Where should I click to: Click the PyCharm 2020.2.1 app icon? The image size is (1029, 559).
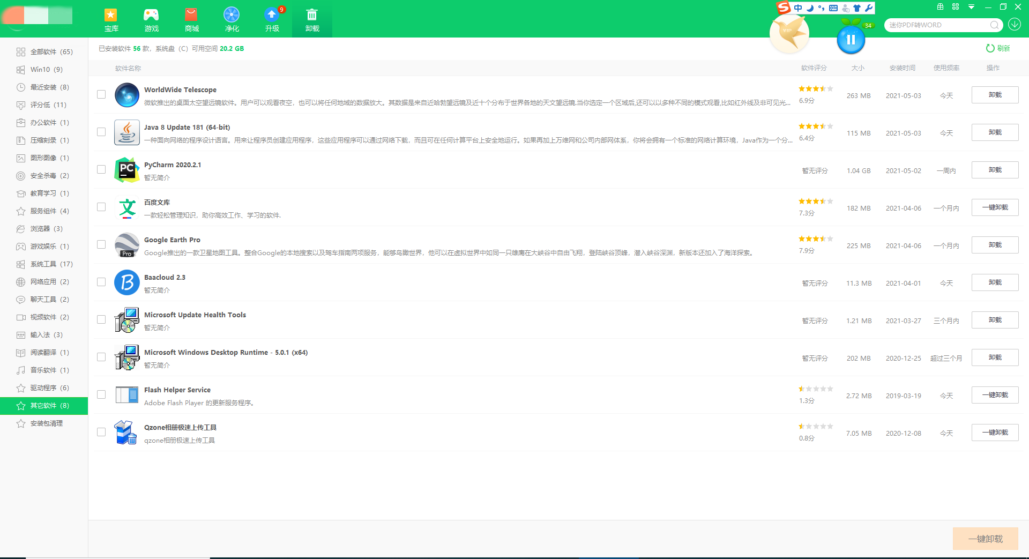click(127, 170)
